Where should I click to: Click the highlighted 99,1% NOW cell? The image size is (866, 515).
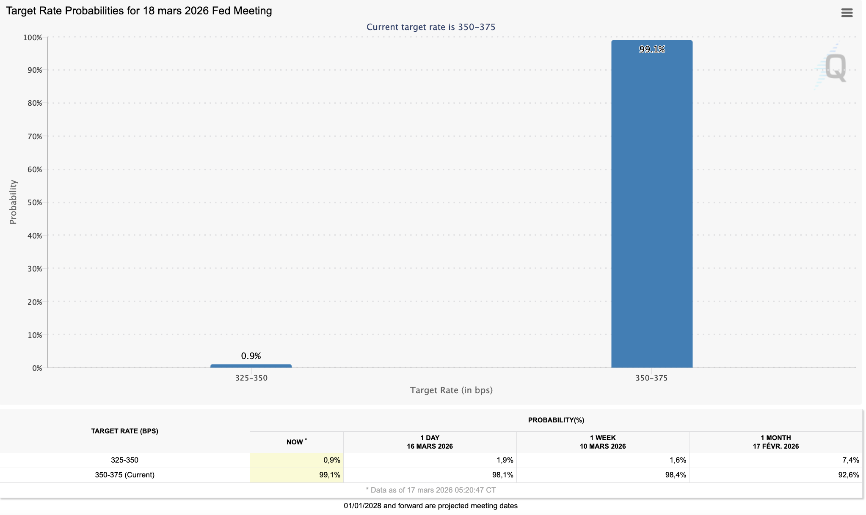point(296,475)
